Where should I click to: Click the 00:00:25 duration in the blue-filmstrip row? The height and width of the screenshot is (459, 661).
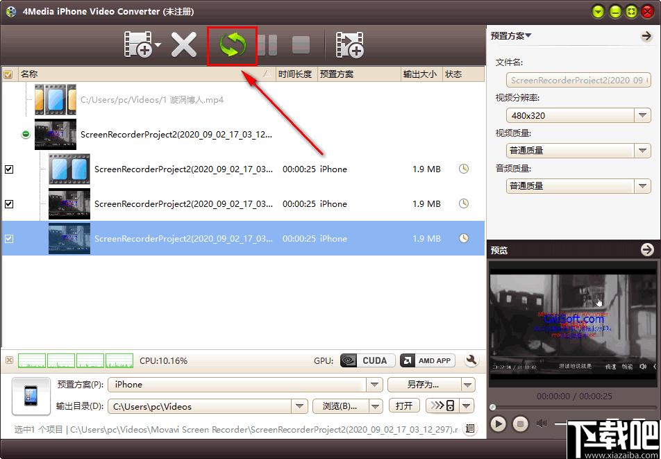click(x=299, y=169)
